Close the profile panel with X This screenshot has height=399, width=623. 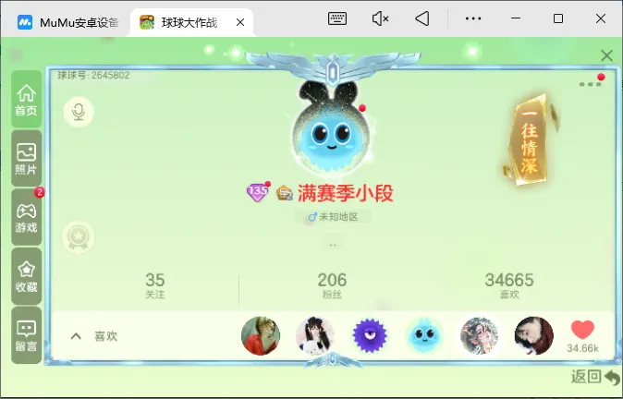click(x=606, y=55)
